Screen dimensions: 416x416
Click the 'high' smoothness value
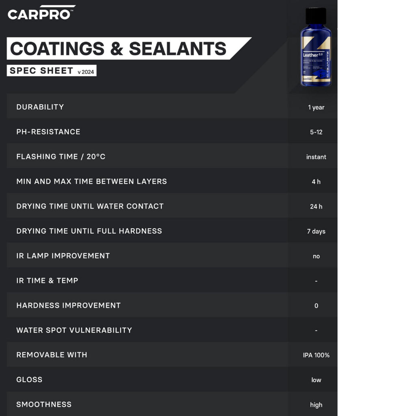316,405
